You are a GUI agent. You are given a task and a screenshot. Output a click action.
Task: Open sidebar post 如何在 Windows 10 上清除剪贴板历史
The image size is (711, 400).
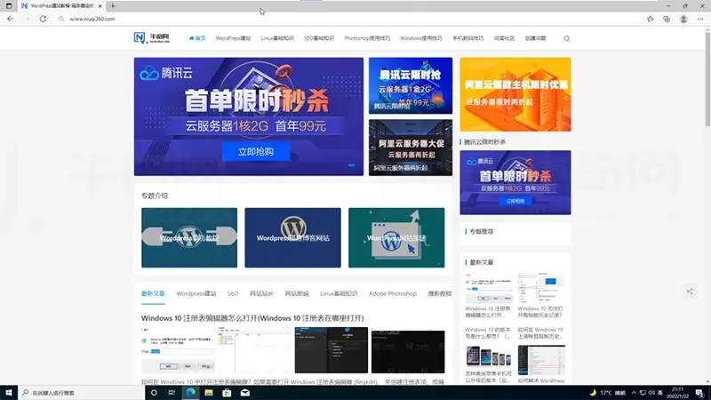point(540,332)
